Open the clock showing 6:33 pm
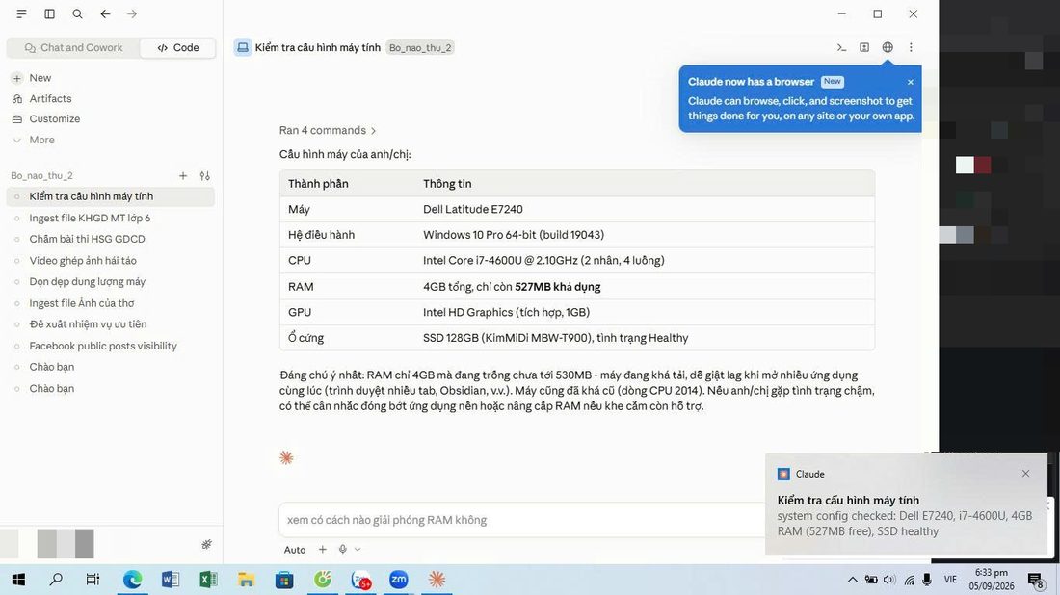The width and height of the screenshot is (1060, 595). 992,580
